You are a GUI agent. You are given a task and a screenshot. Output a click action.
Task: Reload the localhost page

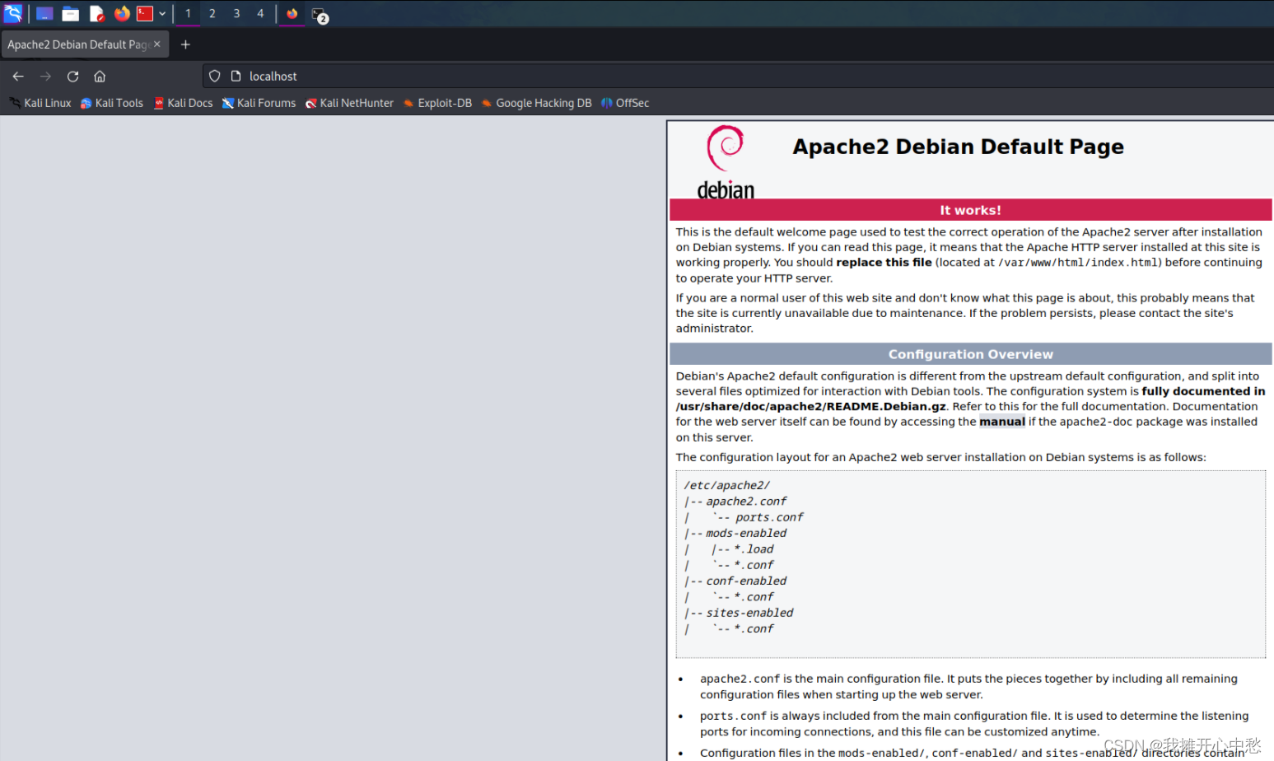72,76
